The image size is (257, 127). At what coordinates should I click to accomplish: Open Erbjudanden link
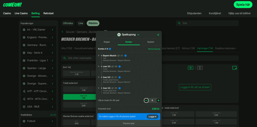pos(194,13)
